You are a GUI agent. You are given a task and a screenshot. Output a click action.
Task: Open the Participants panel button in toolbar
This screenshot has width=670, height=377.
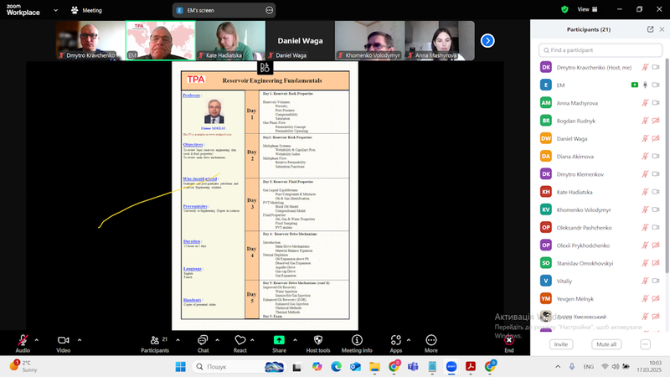tap(155, 343)
